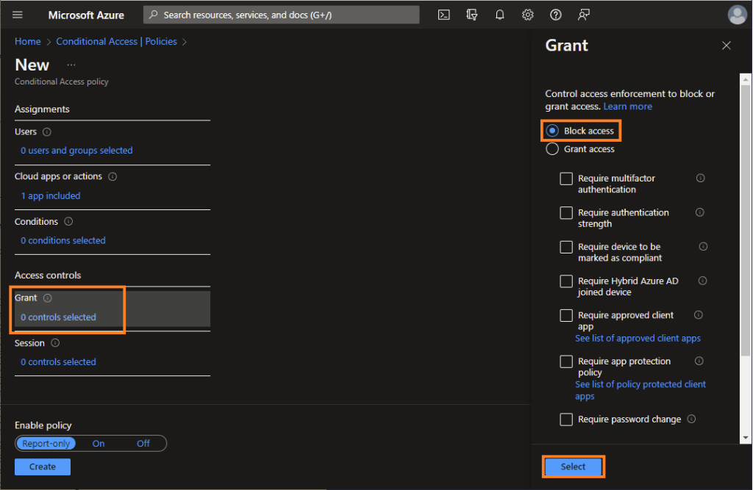Screen dimensions: 753x490
Task: Go to the Home breadcrumb
Action: pos(27,41)
